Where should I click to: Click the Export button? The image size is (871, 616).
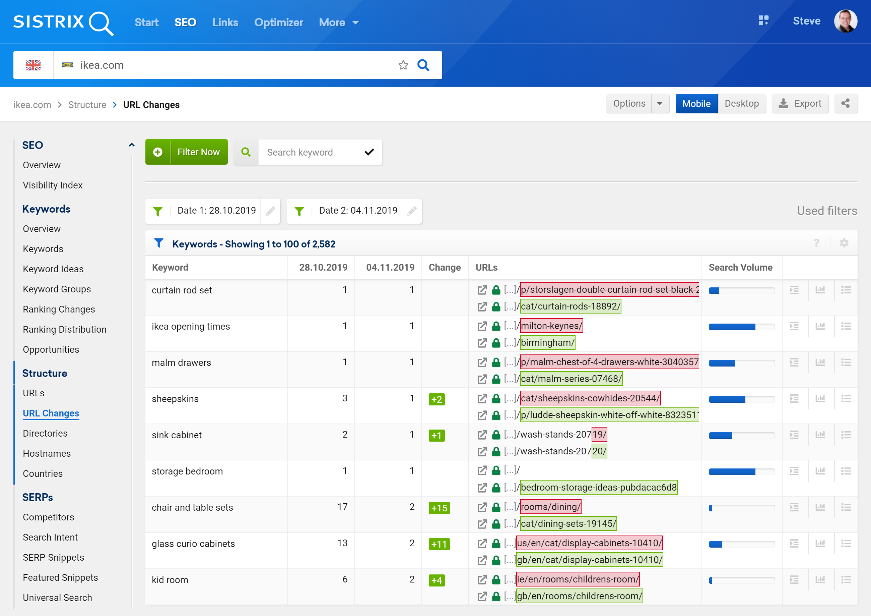click(800, 103)
